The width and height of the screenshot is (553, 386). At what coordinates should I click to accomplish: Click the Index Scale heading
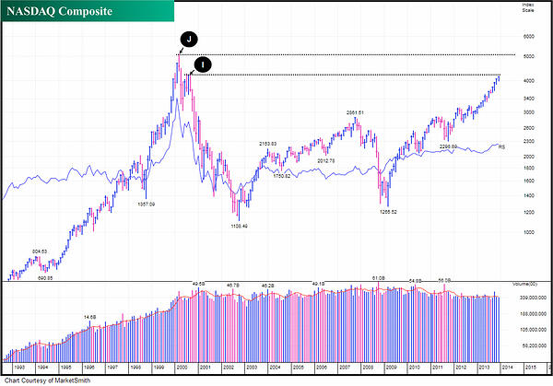point(528,7)
